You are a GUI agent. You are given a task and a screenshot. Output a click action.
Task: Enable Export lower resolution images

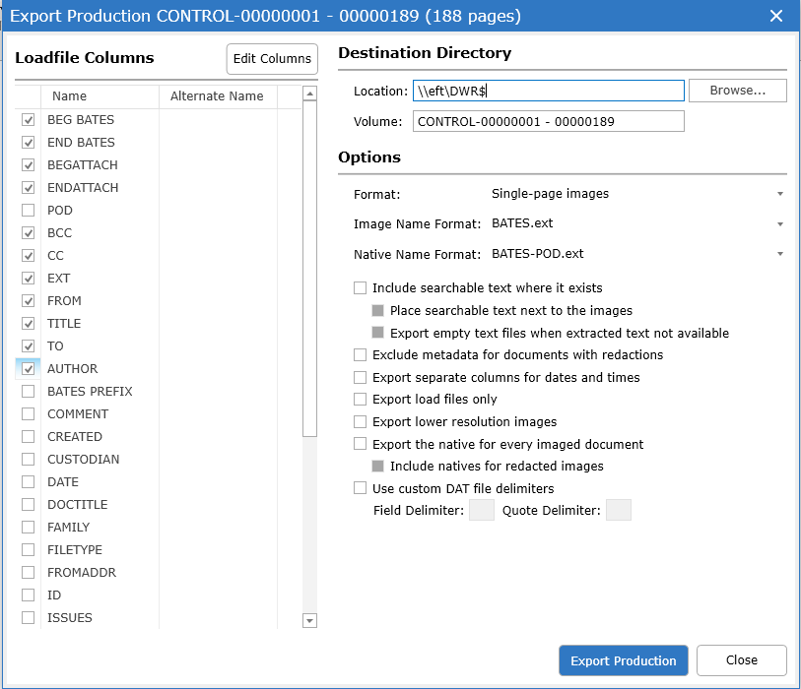361,421
